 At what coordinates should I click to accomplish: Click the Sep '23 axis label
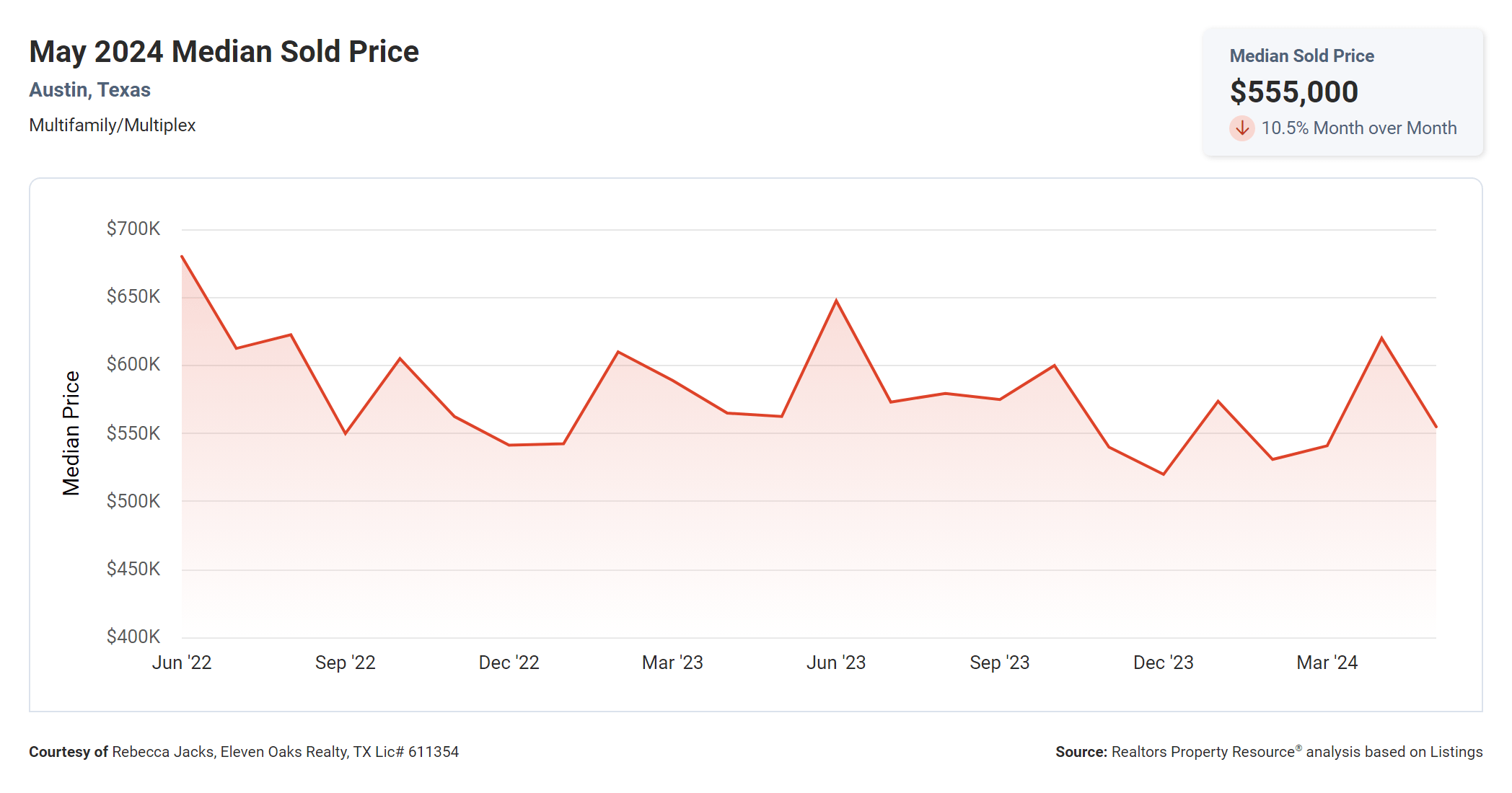[x=999, y=663]
